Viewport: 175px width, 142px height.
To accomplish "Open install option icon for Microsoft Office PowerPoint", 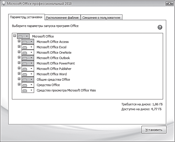I will (x=25, y=63).
